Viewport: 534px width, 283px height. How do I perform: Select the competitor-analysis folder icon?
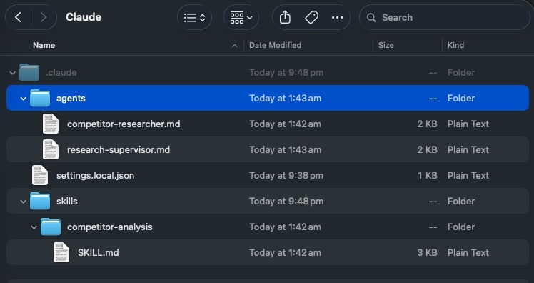[x=51, y=227]
